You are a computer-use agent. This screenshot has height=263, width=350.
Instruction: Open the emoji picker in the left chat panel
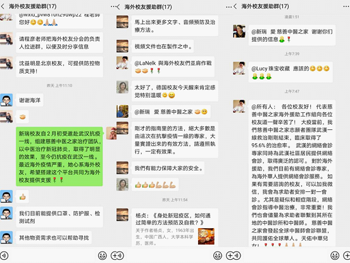pos(103,255)
